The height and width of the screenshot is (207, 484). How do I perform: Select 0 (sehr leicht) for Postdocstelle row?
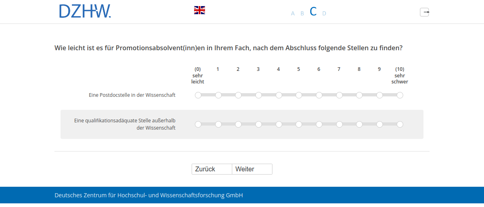(198, 95)
